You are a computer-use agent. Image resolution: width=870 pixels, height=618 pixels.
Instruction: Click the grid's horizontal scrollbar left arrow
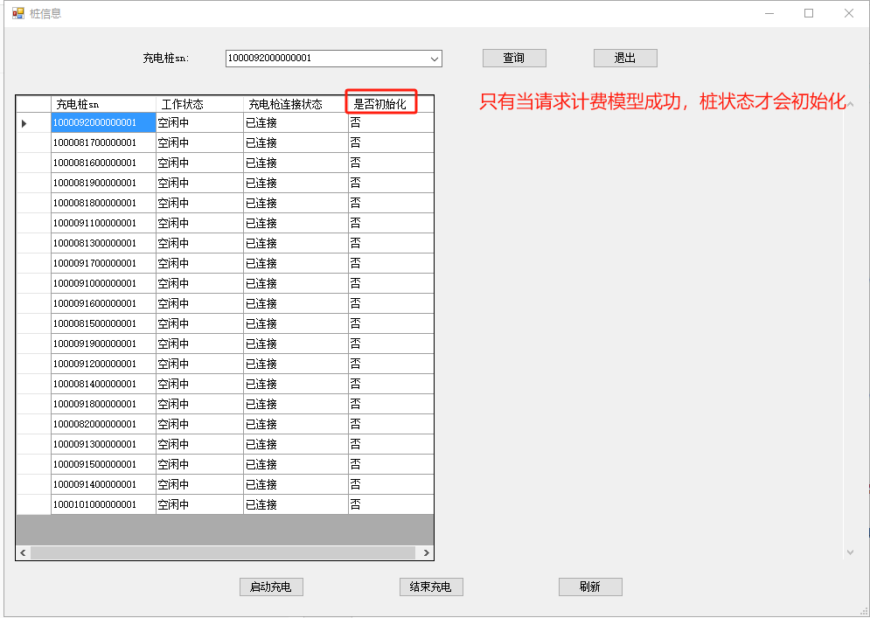tap(24, 552)
